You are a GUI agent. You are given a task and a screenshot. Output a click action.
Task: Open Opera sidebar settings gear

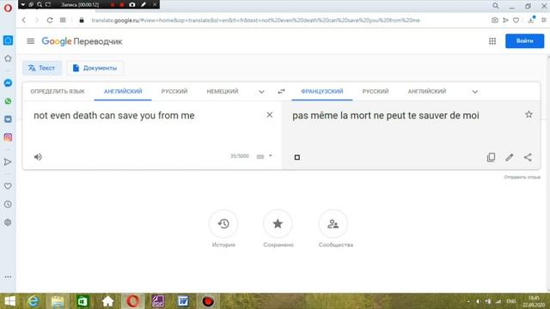(8, 222)
